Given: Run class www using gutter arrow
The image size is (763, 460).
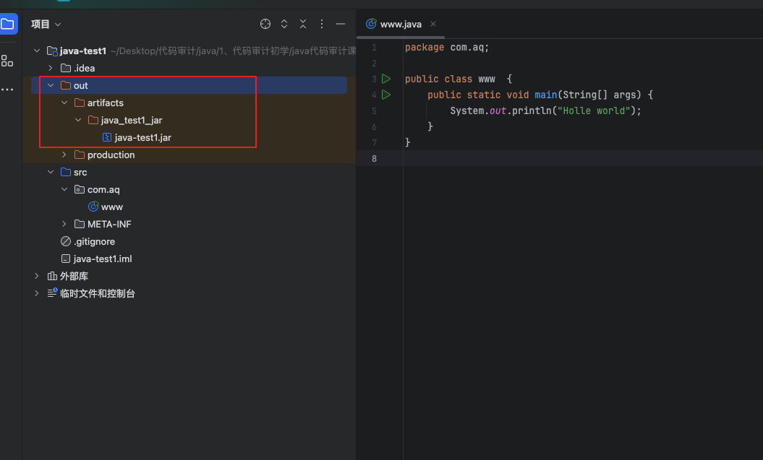Looking at the screenshot, I should click(x=386, y=79).
